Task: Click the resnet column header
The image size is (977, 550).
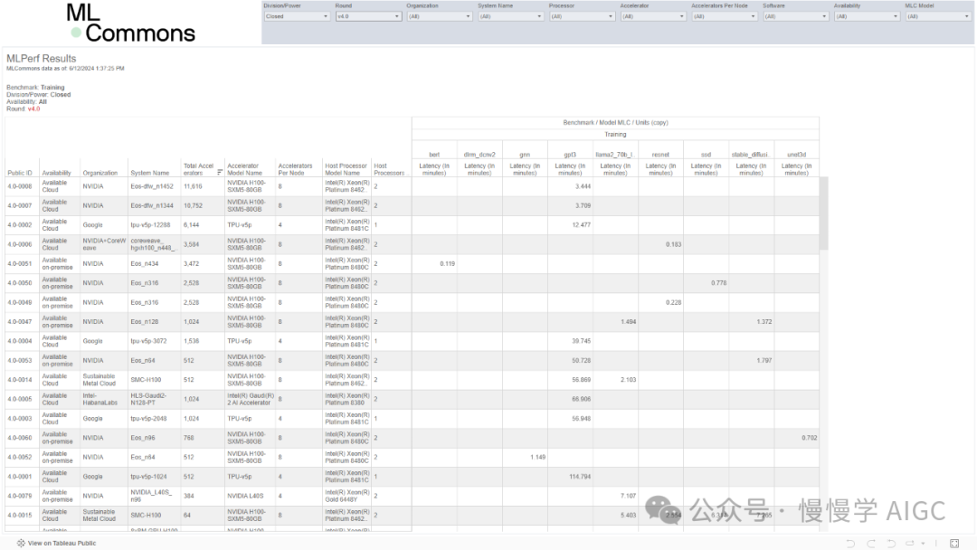Action: 660,155
